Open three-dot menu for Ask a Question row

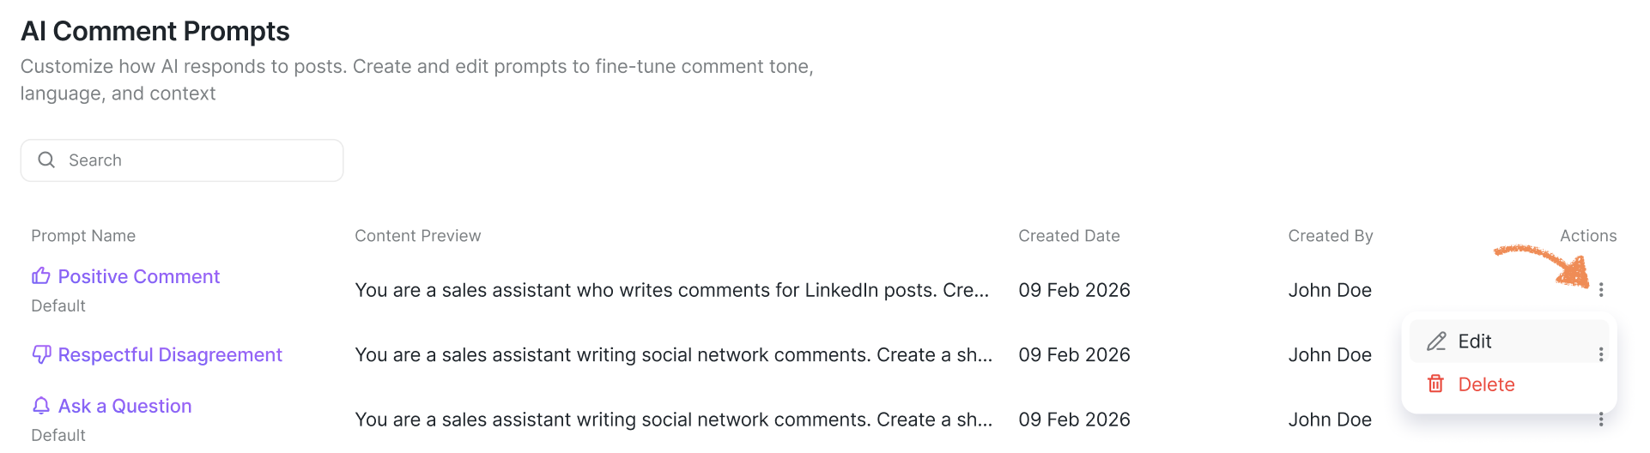pyautogui.click(x=1601, y=420)
